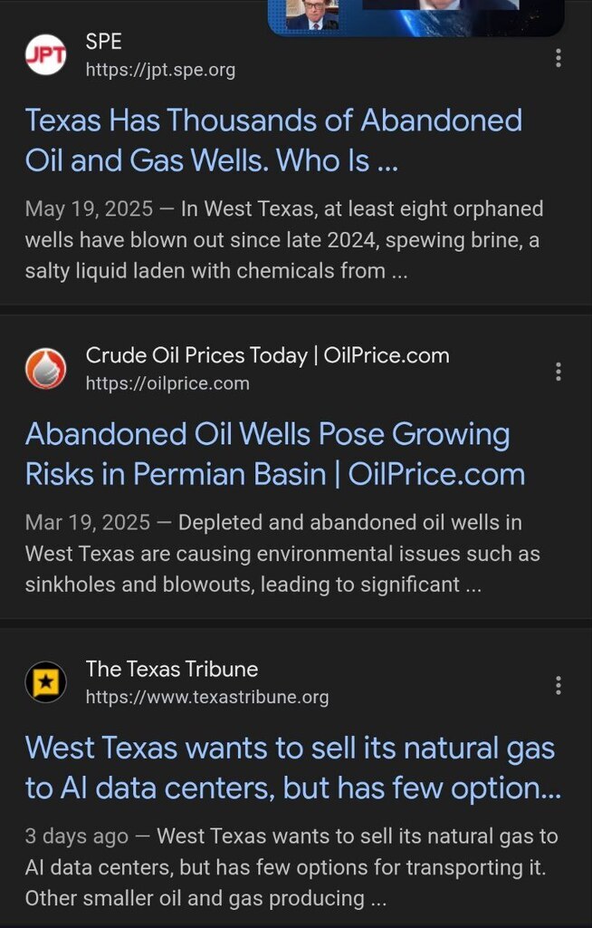Click the "May 19, 2025" result date
592x928 pixels.
90,208
